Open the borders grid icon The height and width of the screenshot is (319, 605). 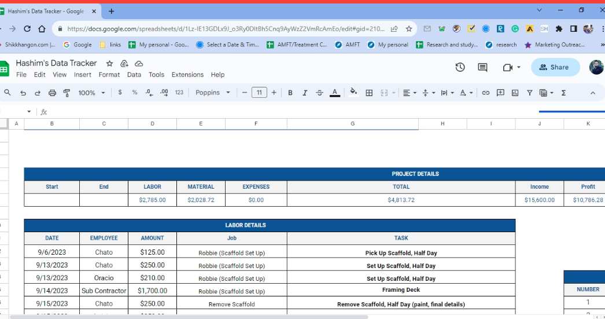tap(369, 93)
